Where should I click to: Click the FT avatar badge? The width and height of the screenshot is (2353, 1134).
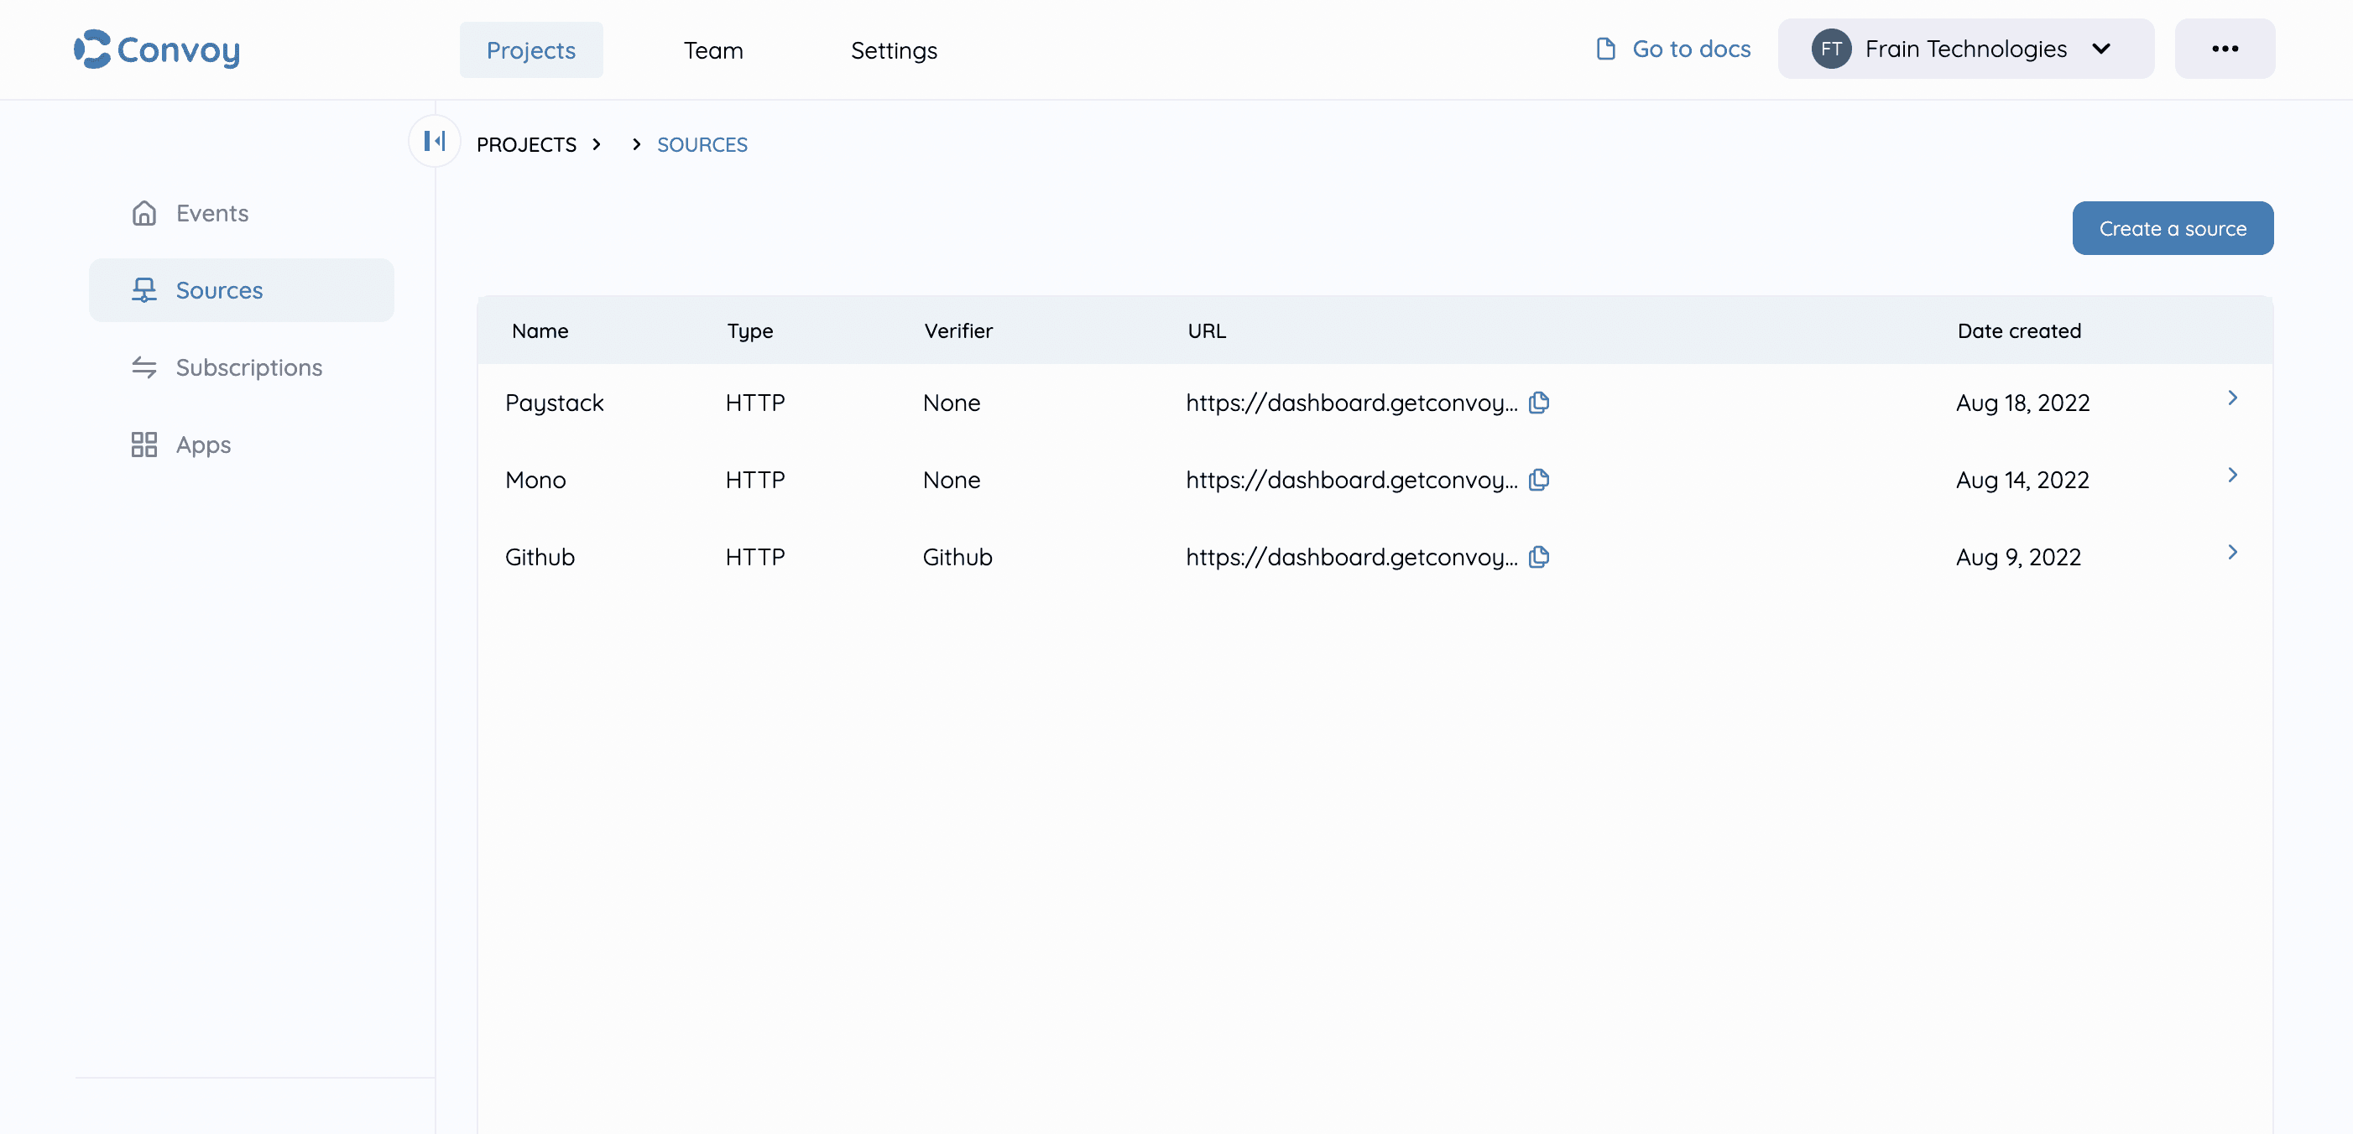point(1831,49)
